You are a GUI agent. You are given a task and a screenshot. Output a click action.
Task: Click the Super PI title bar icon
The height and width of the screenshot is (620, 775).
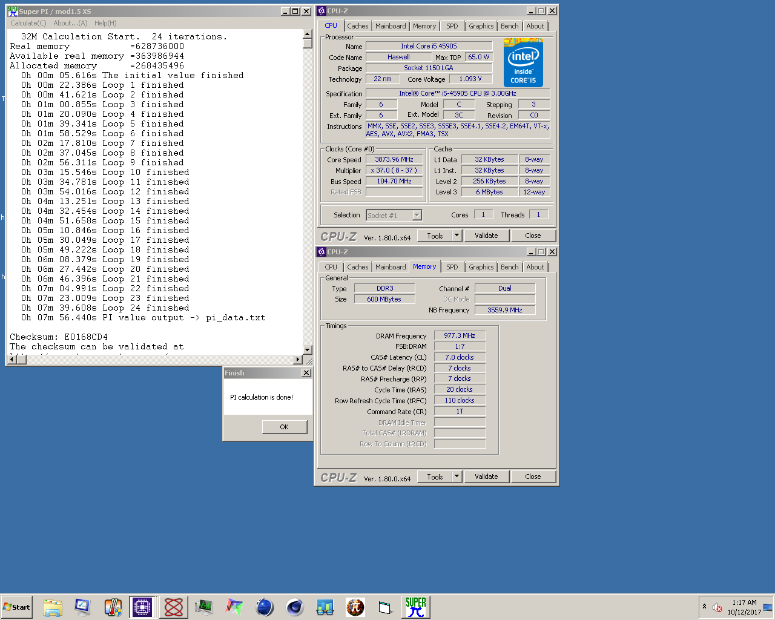pyautogui.click(x=12, y=11)
